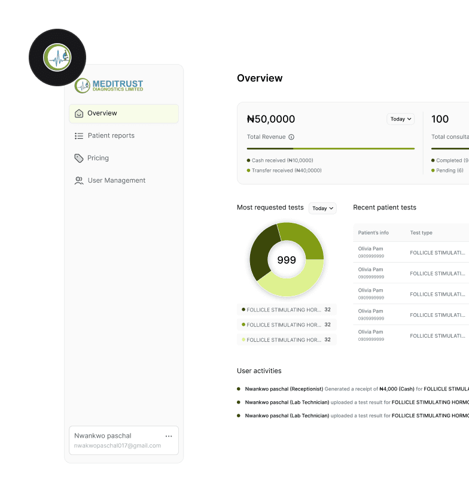
Task: Click the Total Revenue info icon
Action: [291, 137]
